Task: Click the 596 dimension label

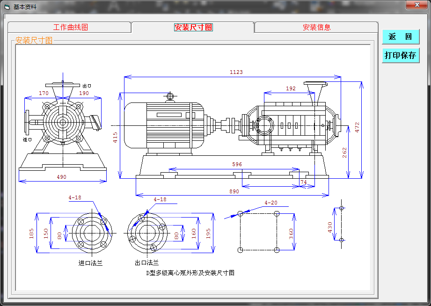Action: (x=237, y=164)
